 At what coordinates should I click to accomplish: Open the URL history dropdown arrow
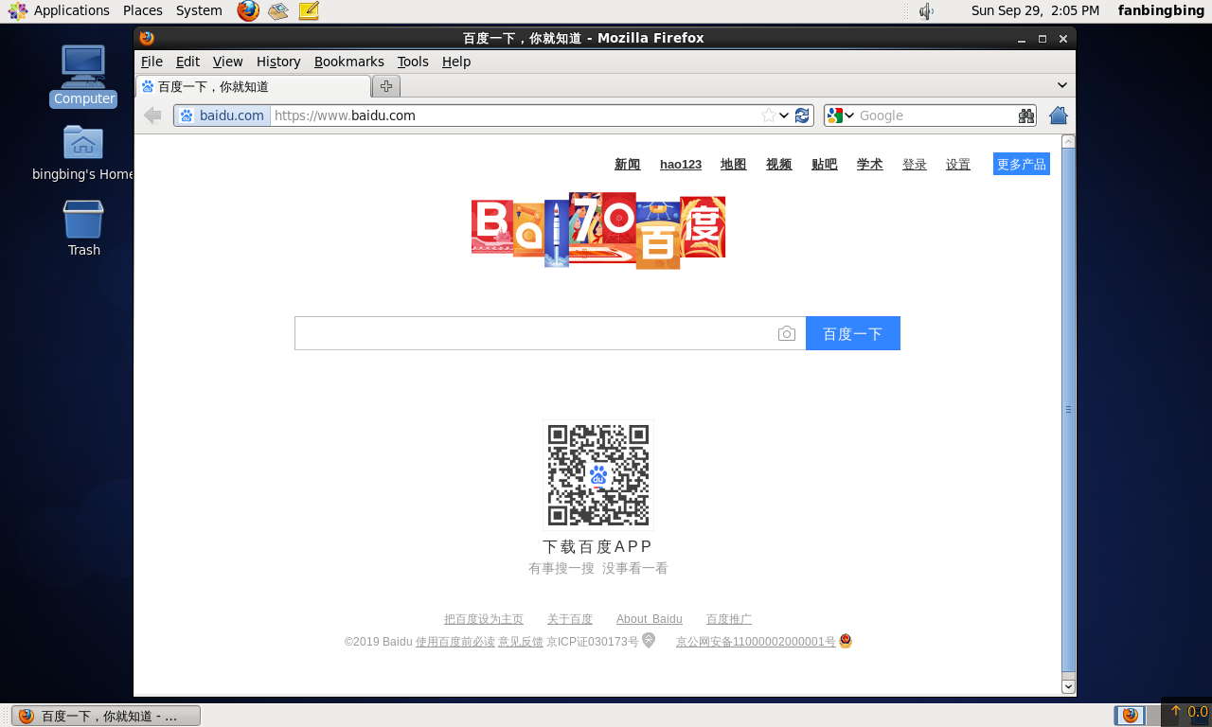click(784, 115)
